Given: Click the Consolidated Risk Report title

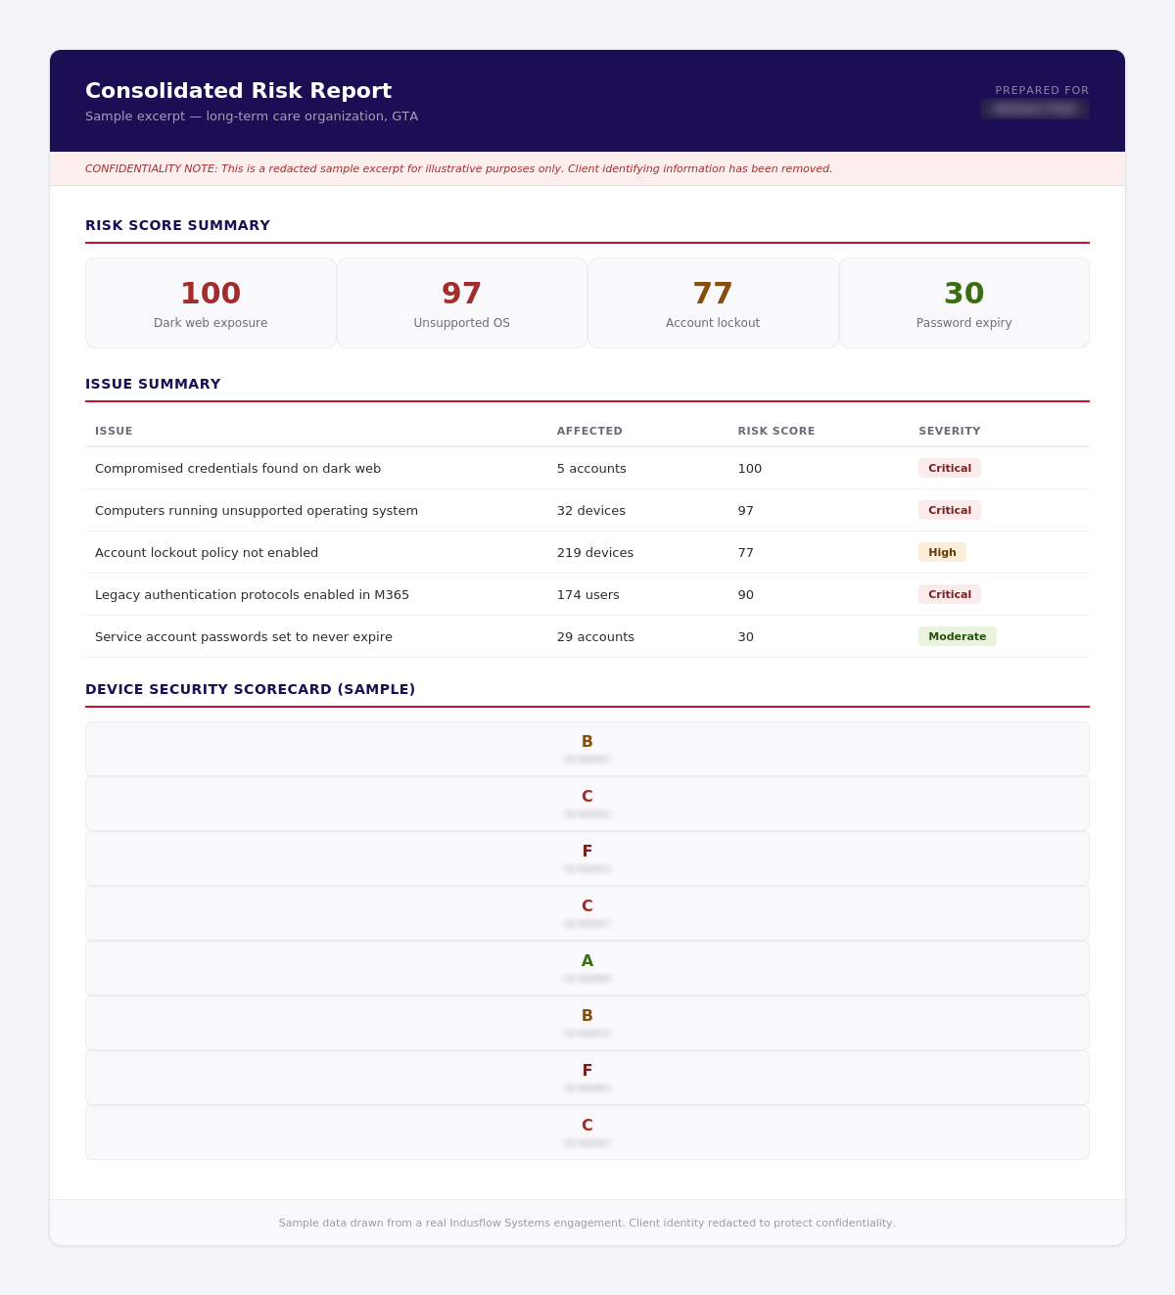Looking at the screenshot, I should coord(238,91).
